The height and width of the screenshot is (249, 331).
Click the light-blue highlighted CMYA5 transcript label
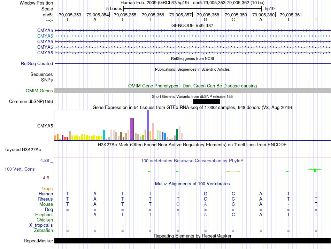(x=45, y=36)
